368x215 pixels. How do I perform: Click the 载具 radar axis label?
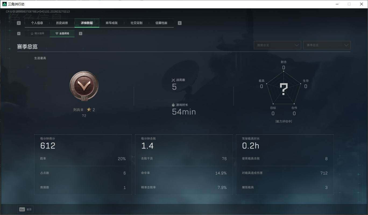261,81
